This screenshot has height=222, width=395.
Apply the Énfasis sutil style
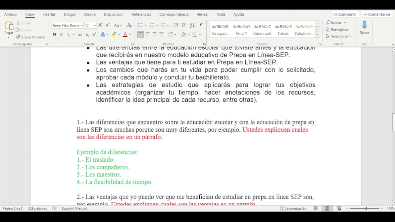[262, 30]
